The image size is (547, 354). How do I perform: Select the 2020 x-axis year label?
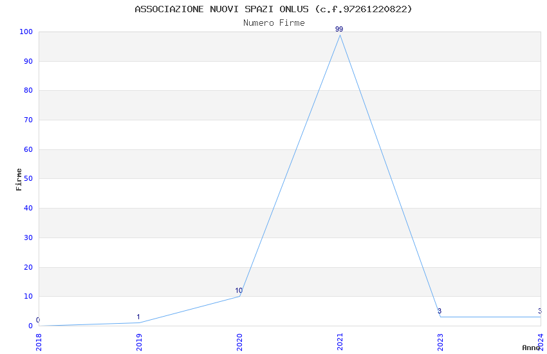pyautogui.click(x=239, y=342)
